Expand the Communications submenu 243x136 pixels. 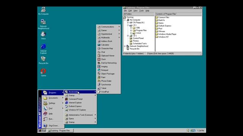pos(108,27)
